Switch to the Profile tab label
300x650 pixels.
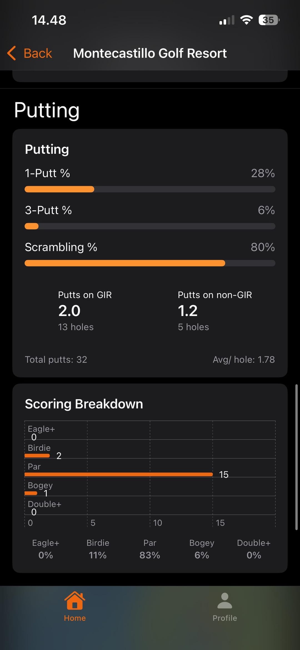224,618
